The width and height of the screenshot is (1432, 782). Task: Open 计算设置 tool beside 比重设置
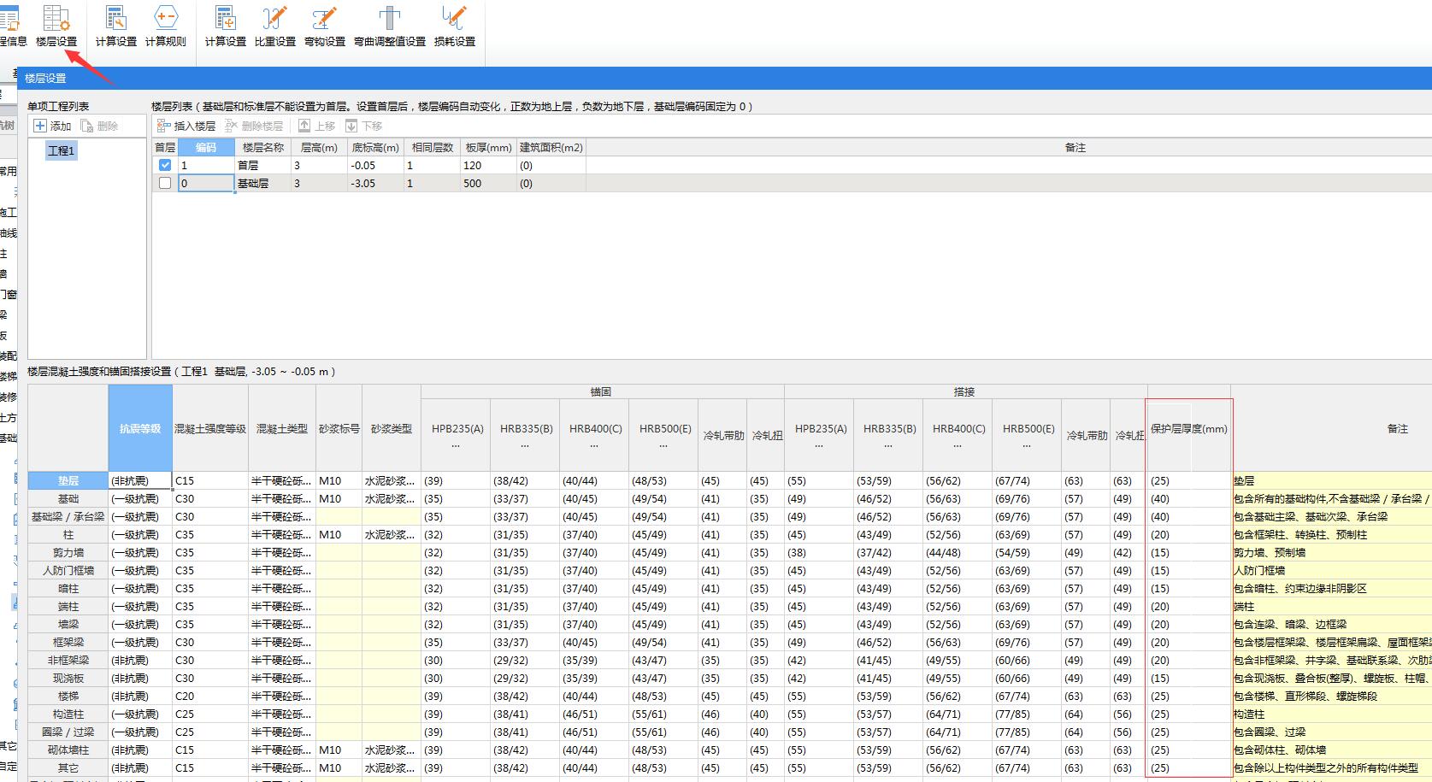226,26
